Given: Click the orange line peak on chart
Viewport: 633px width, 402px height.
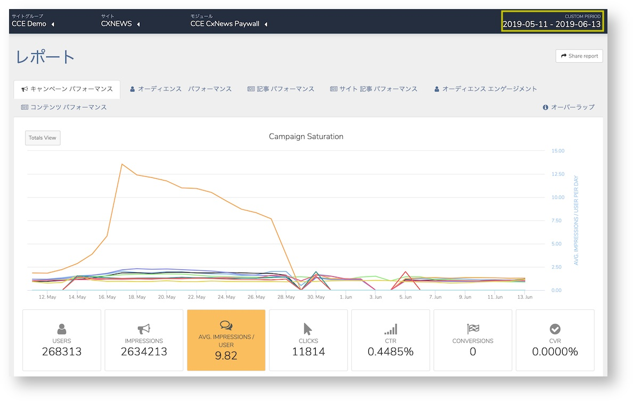Looking at the screenshot, I should click(122, 165).
